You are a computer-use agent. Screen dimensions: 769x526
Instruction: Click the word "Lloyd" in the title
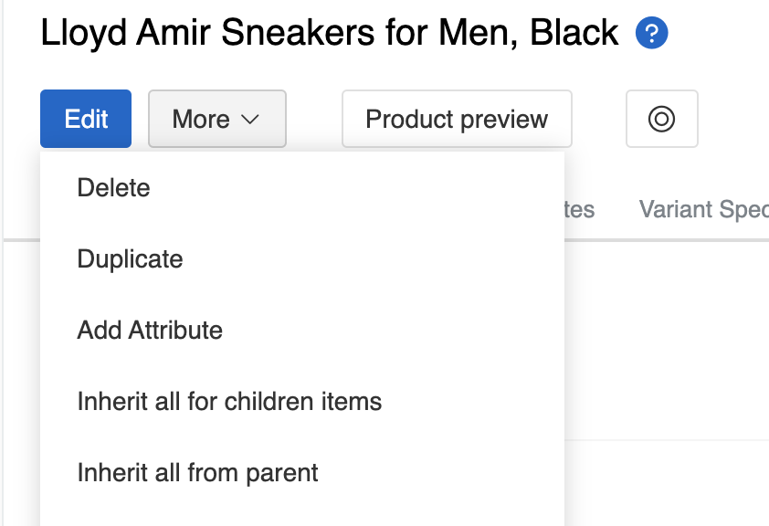(83, 34)
